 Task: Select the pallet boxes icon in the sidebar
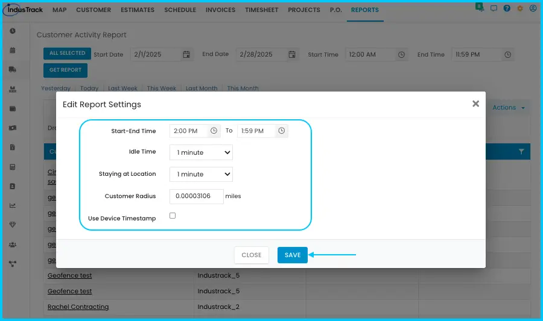coord(13,89)
